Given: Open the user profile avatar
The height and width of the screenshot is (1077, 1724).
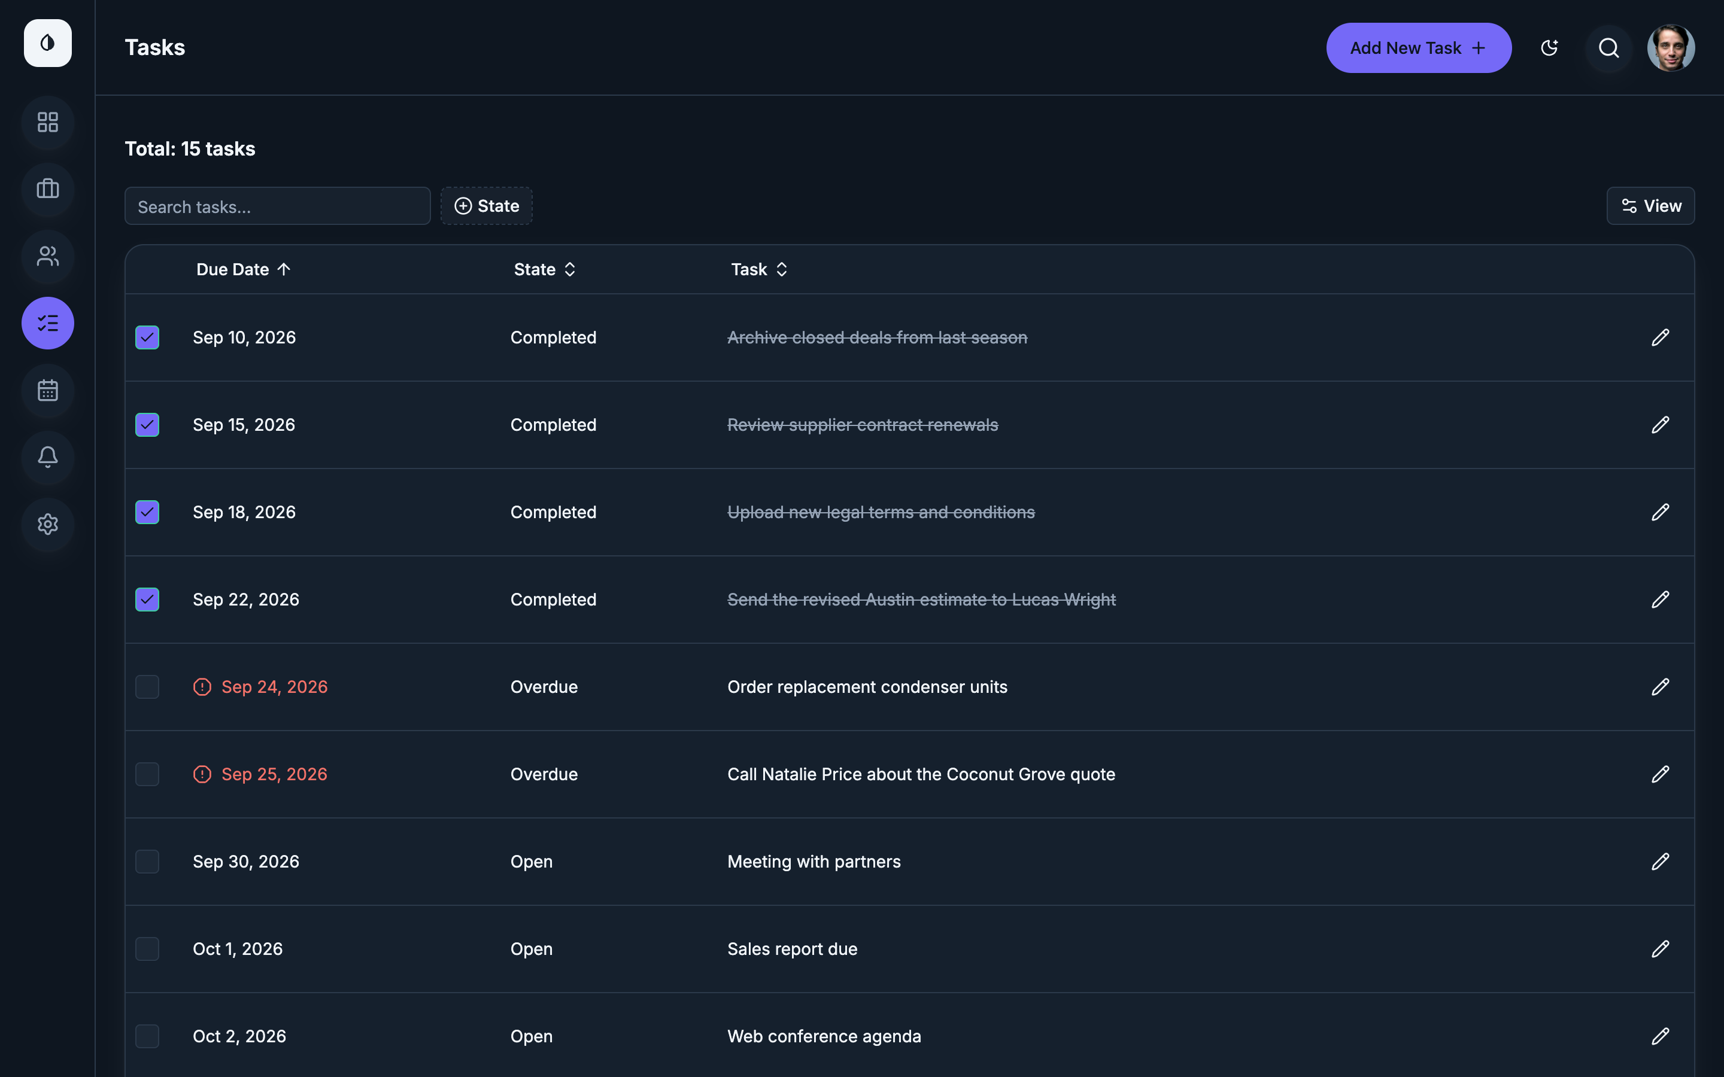Looking at the screenshot, I should coord(1671,48).
